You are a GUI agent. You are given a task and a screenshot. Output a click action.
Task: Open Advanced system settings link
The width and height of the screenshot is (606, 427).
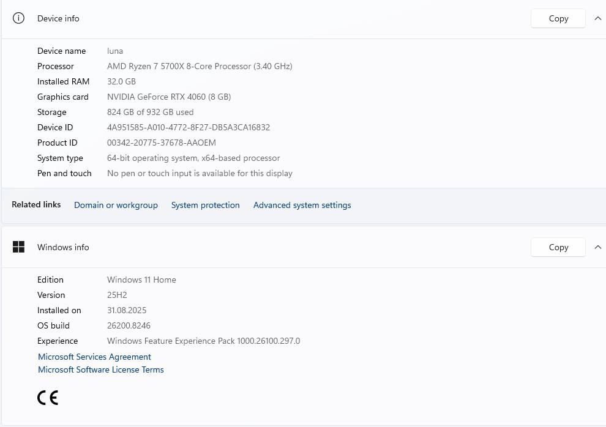pos(302,205)
